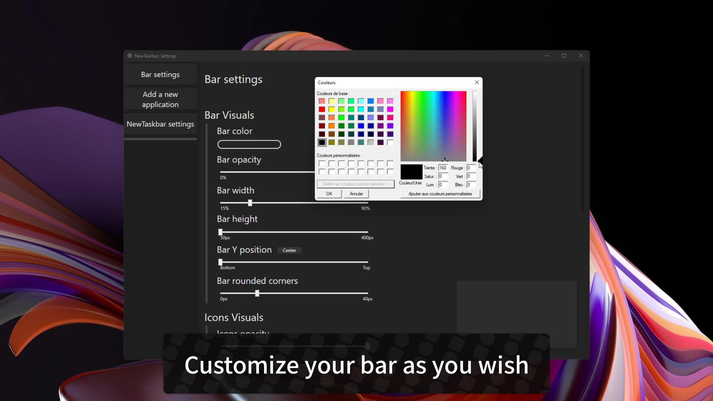Select the pure red basic color swatch

(322, 109)
